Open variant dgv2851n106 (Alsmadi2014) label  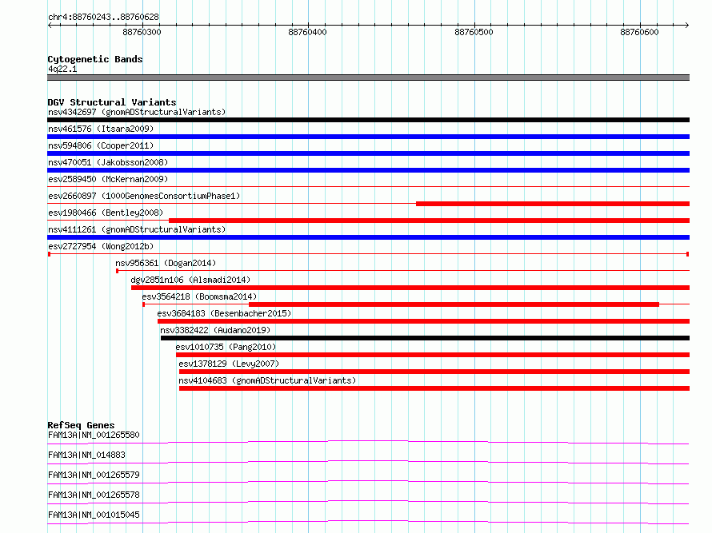coord(190,280)
